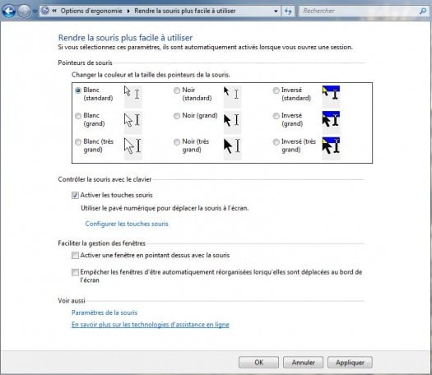Go back with the blue Back arrow
The height and width of the screenshot is (375, 432).
9,12
